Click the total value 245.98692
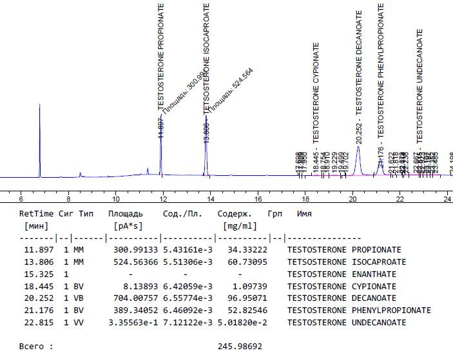 click(240, 347)
